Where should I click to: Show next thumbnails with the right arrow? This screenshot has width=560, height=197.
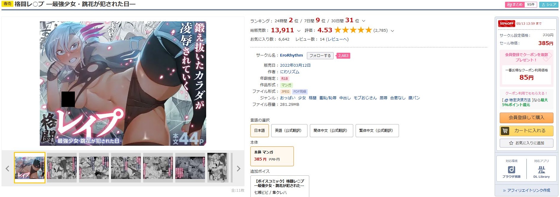[x=238, y=169]
